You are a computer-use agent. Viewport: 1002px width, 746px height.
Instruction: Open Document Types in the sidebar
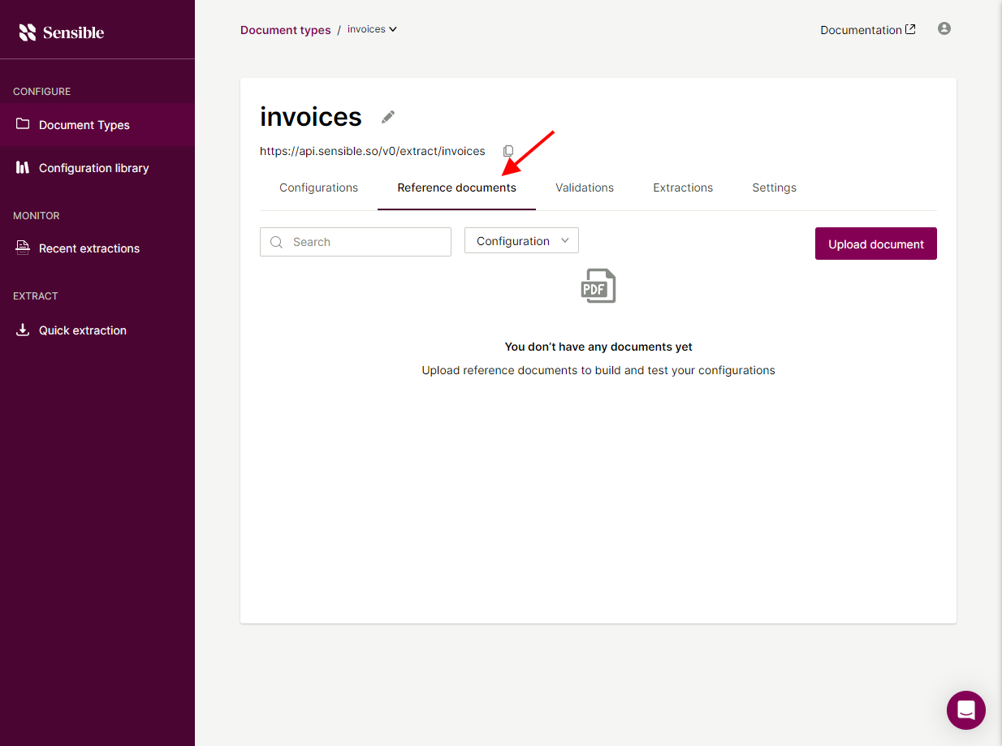tap(97, 124)
